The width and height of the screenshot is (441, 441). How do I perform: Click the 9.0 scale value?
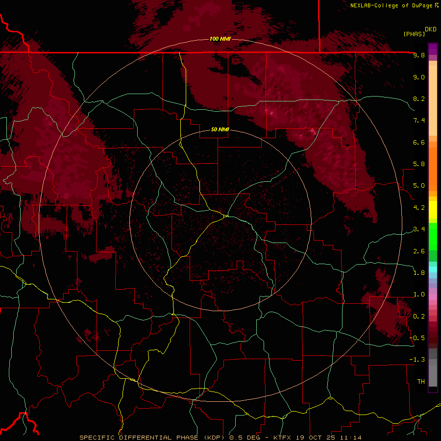click(x=419, y=77)
